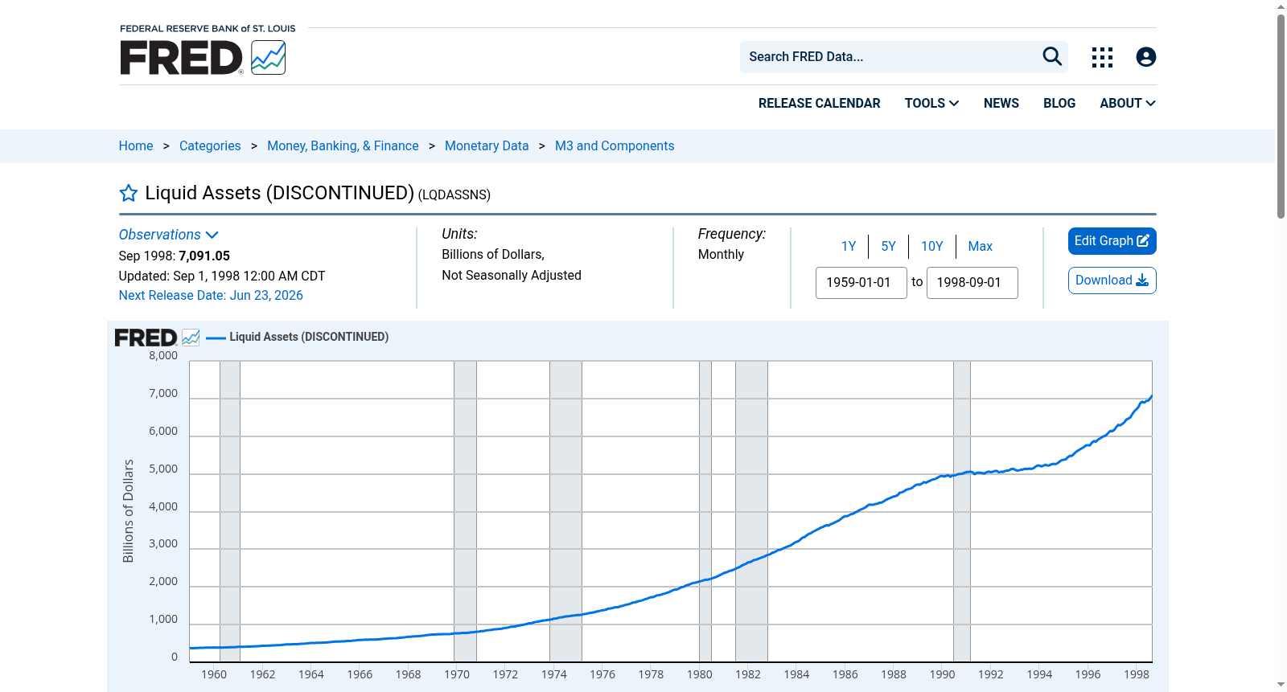Click the Edit Graph button
Viewport: 1287px width, 692px height.
(x=1112, y=241)
